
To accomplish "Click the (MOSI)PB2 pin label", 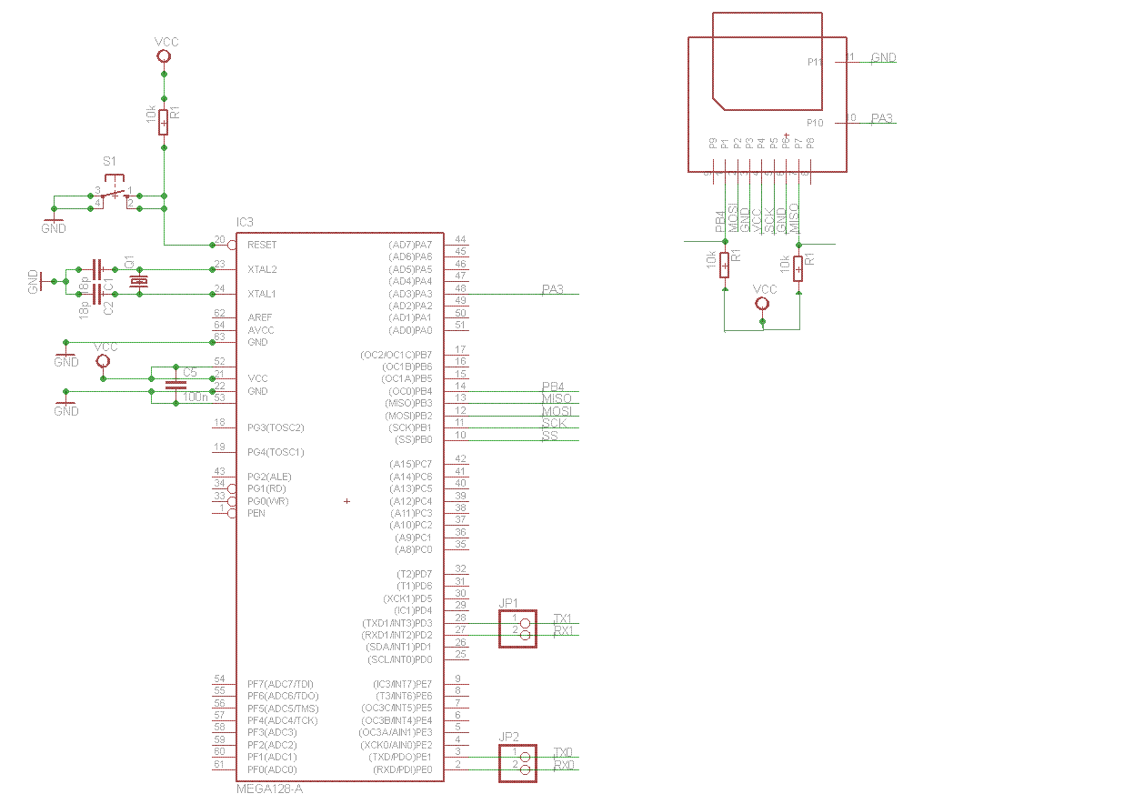I will pyautogui.click(x=408, y=416).
